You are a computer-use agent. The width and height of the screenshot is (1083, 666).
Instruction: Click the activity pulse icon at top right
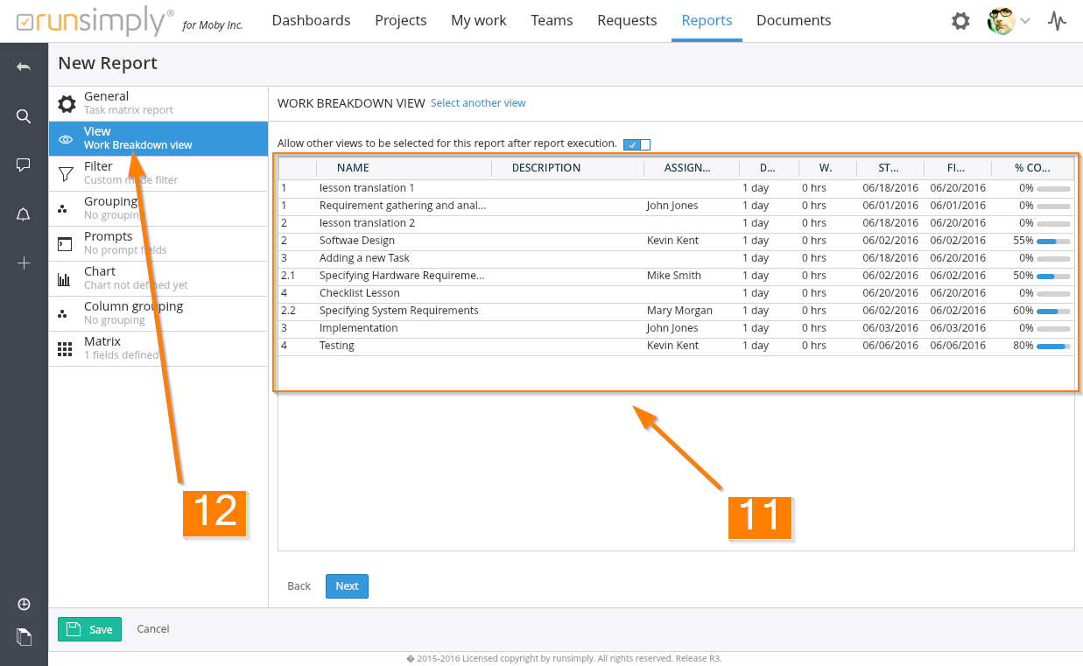point(1058,21)
